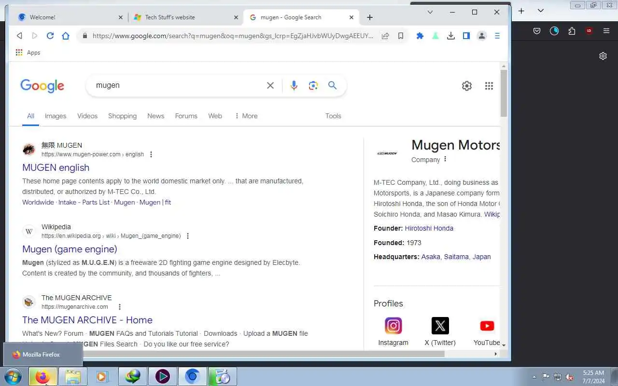
Task: Open Google quick settings gear
Action: tap(467, 86)
